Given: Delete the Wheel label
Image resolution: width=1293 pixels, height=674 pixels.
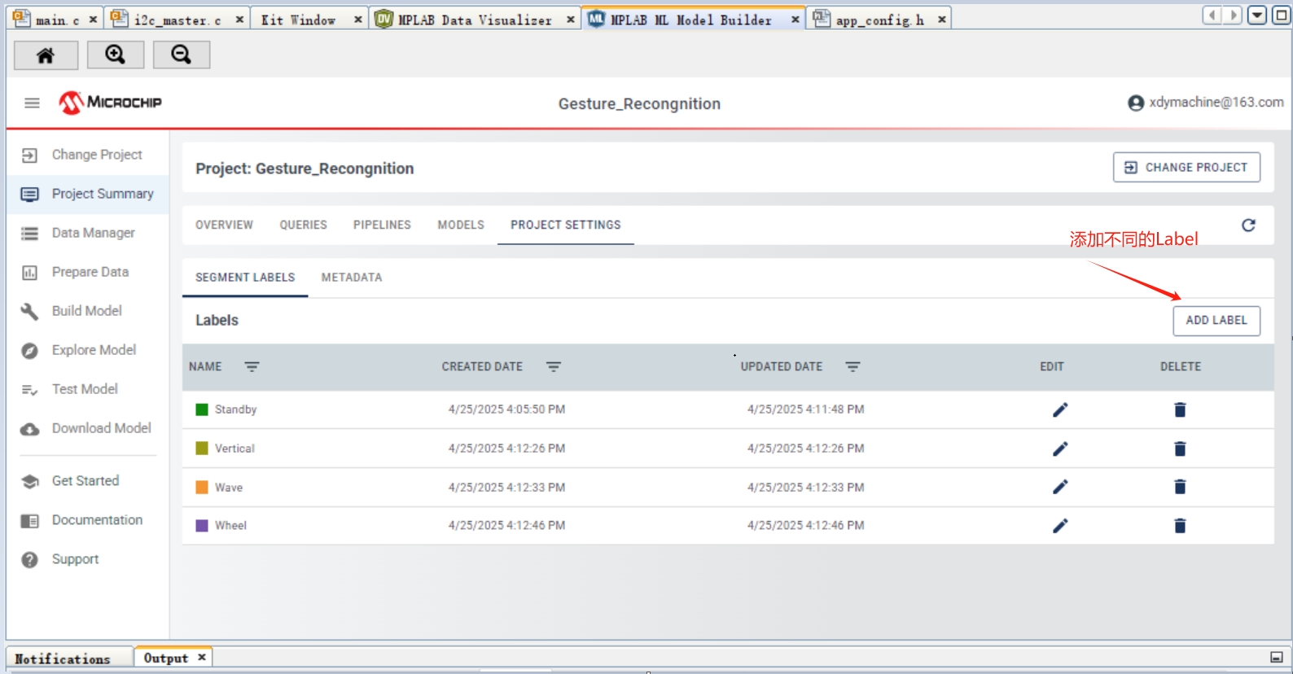Looking at the screenshot, I should point(1180,526).
